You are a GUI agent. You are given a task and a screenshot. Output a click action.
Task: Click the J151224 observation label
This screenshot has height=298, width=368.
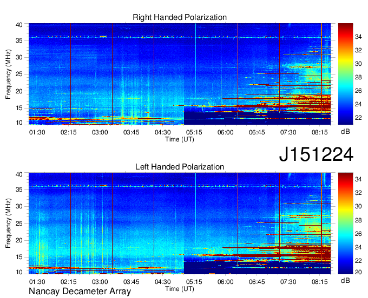tap(316, 154)
